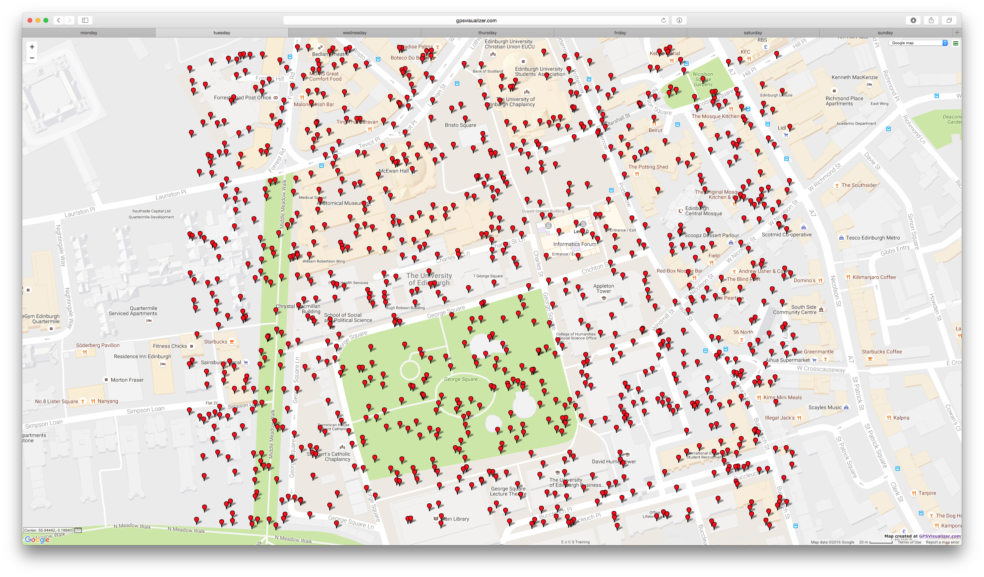
Task: Click the Forrest Road Post Office mail icon
Action: click(x=276, y=98)
